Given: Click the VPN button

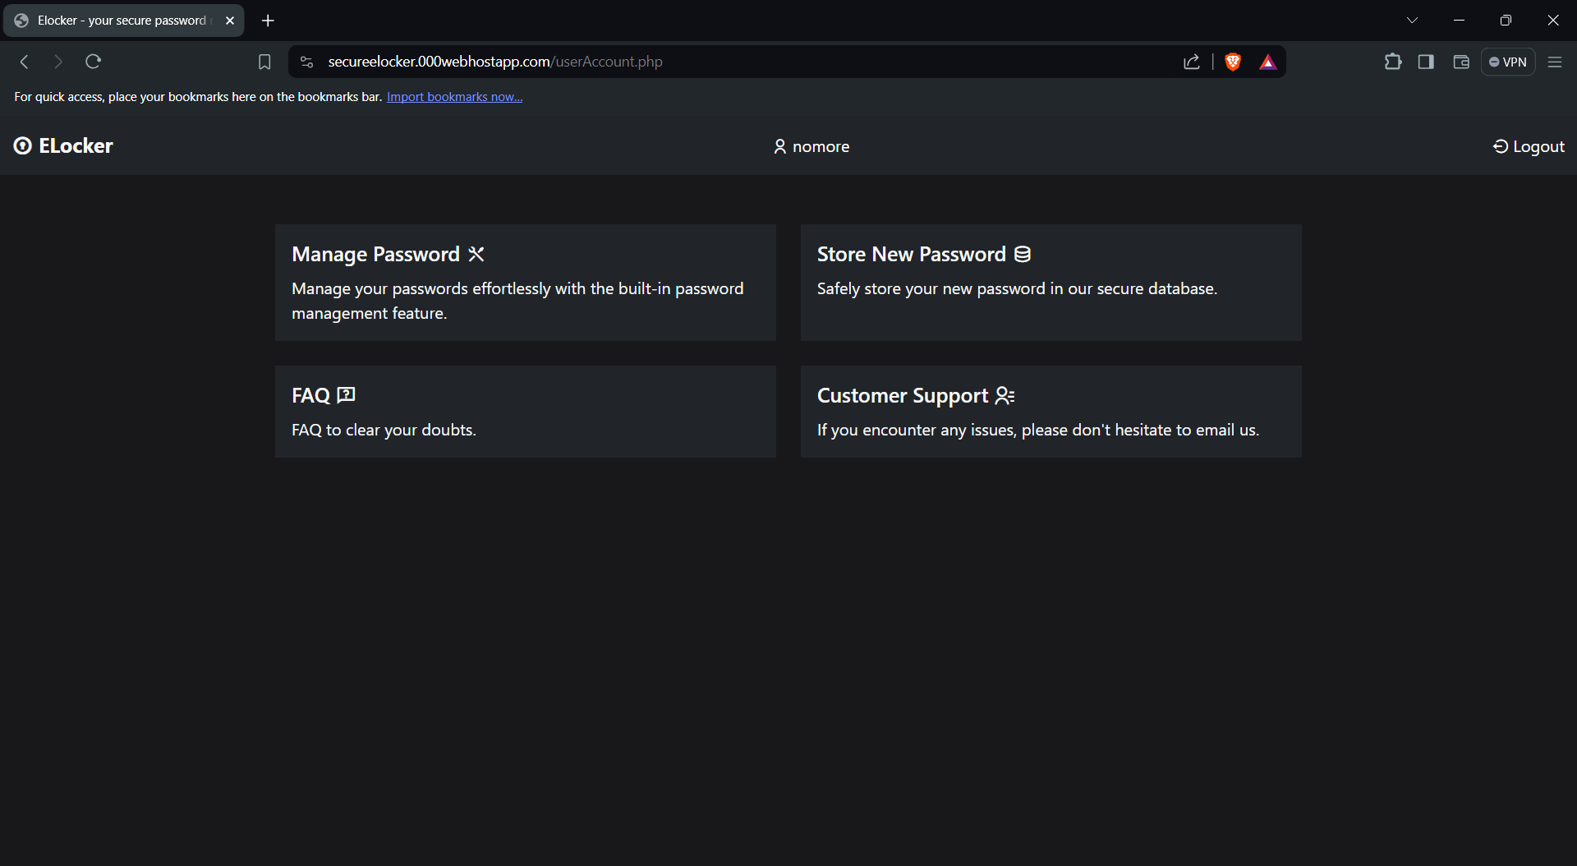Looking at the screenshot, I should point(1508,62).
